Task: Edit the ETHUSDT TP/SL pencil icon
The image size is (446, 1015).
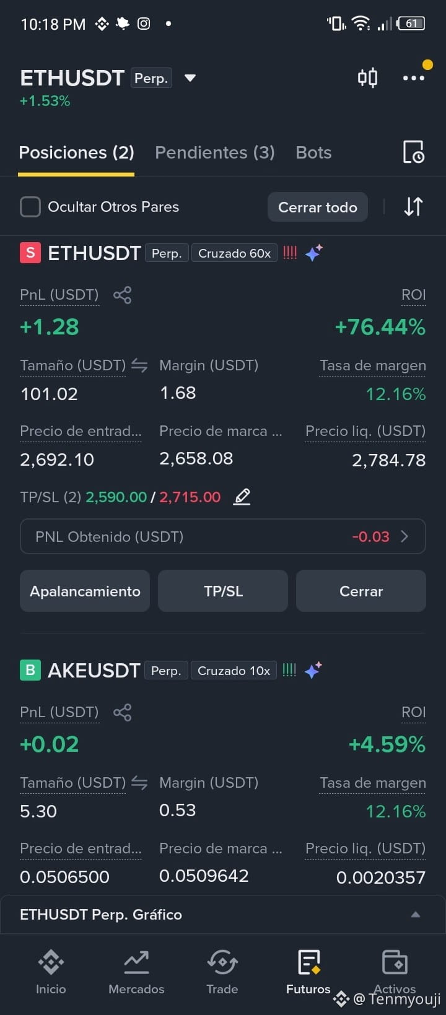Action: click(242, 497)
